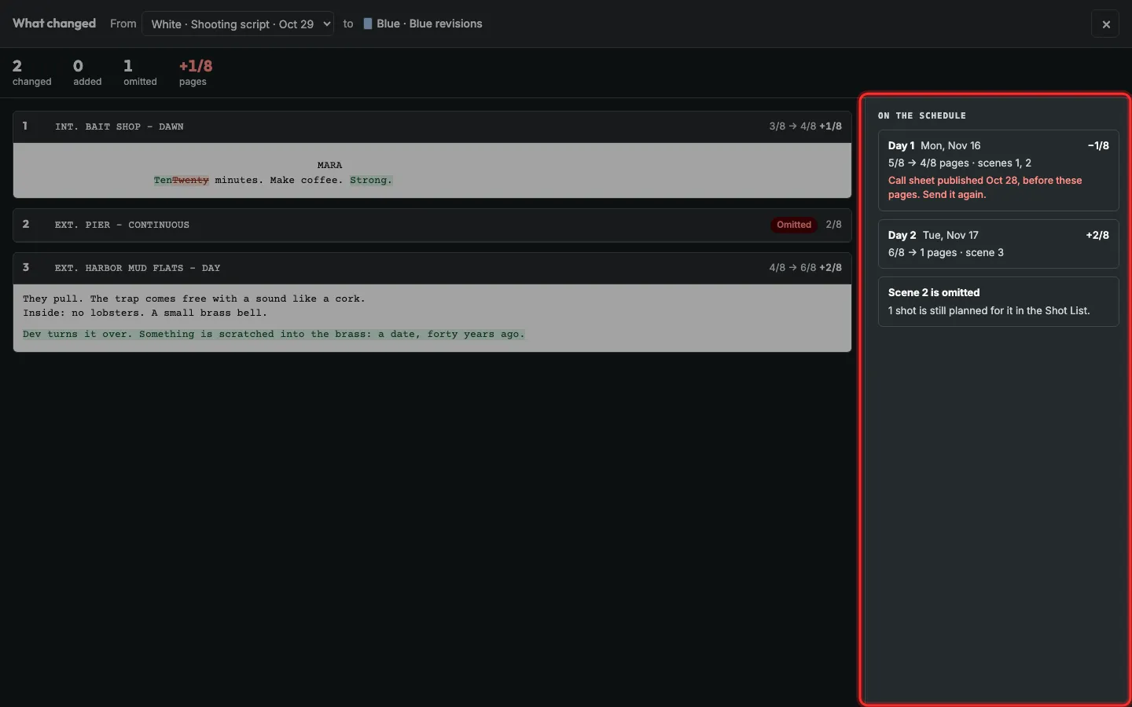Click the '2/8' page count on scene 2
This screenshot has width=1132, height=707.
point(833,225)
